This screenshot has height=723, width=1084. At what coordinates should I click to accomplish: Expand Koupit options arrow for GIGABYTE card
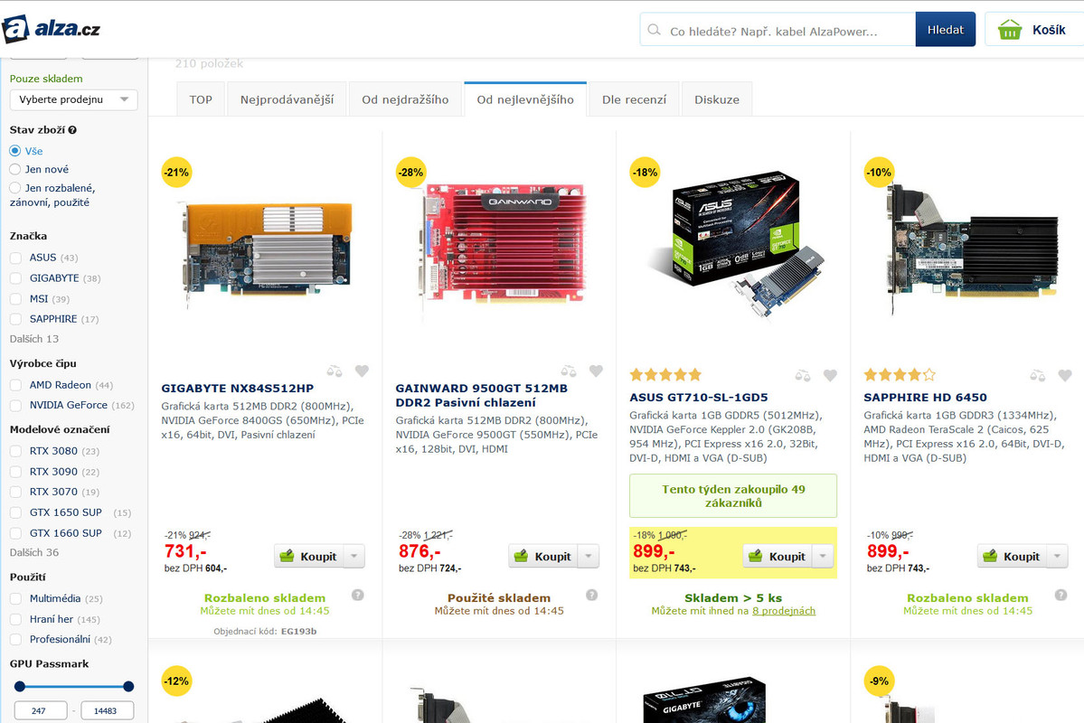click(354, 557)
